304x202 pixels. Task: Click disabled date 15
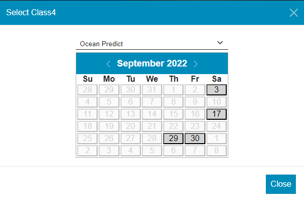pos(173,114)
